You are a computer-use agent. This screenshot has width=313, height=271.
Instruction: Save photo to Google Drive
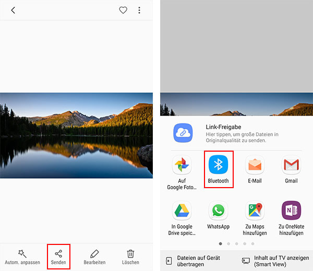[x=182, y=218]
